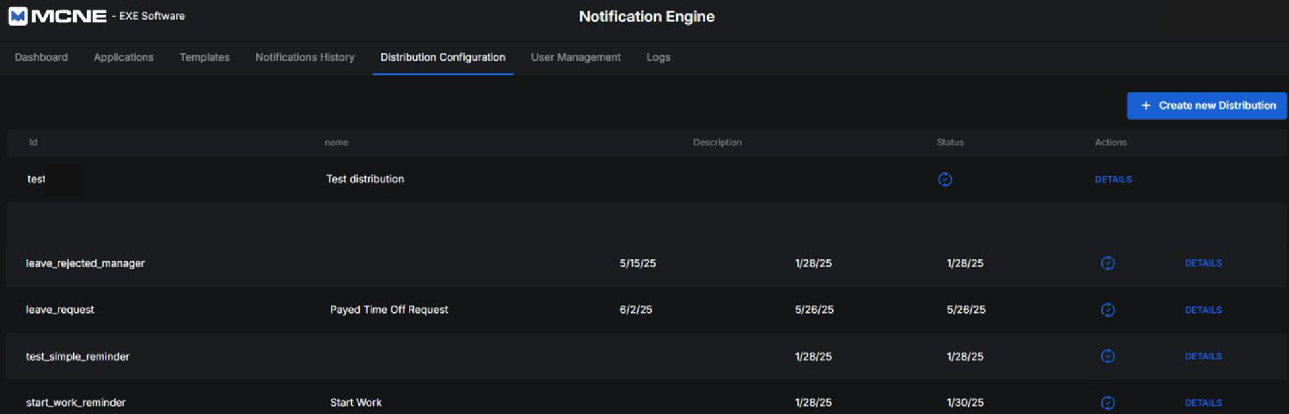1289x414 pixels.
Task: Click status icon for start_work_reminder row
Action: pos(1107,402)
